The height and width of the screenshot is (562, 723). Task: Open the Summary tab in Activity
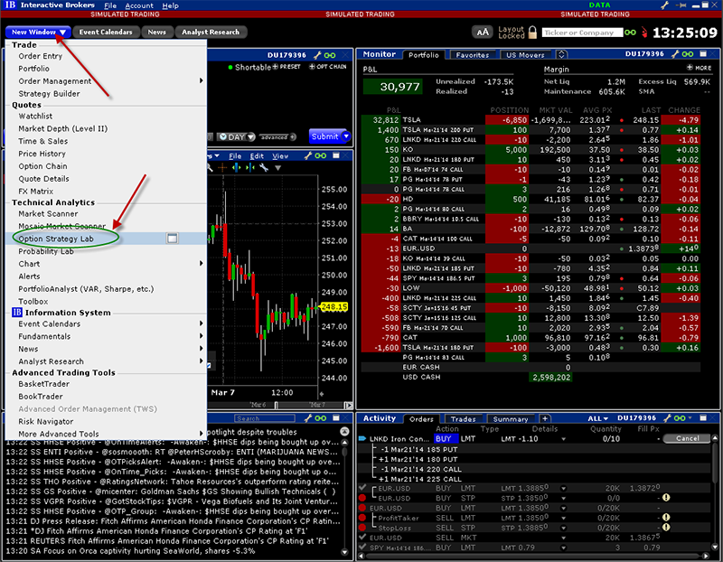point(510,419)
